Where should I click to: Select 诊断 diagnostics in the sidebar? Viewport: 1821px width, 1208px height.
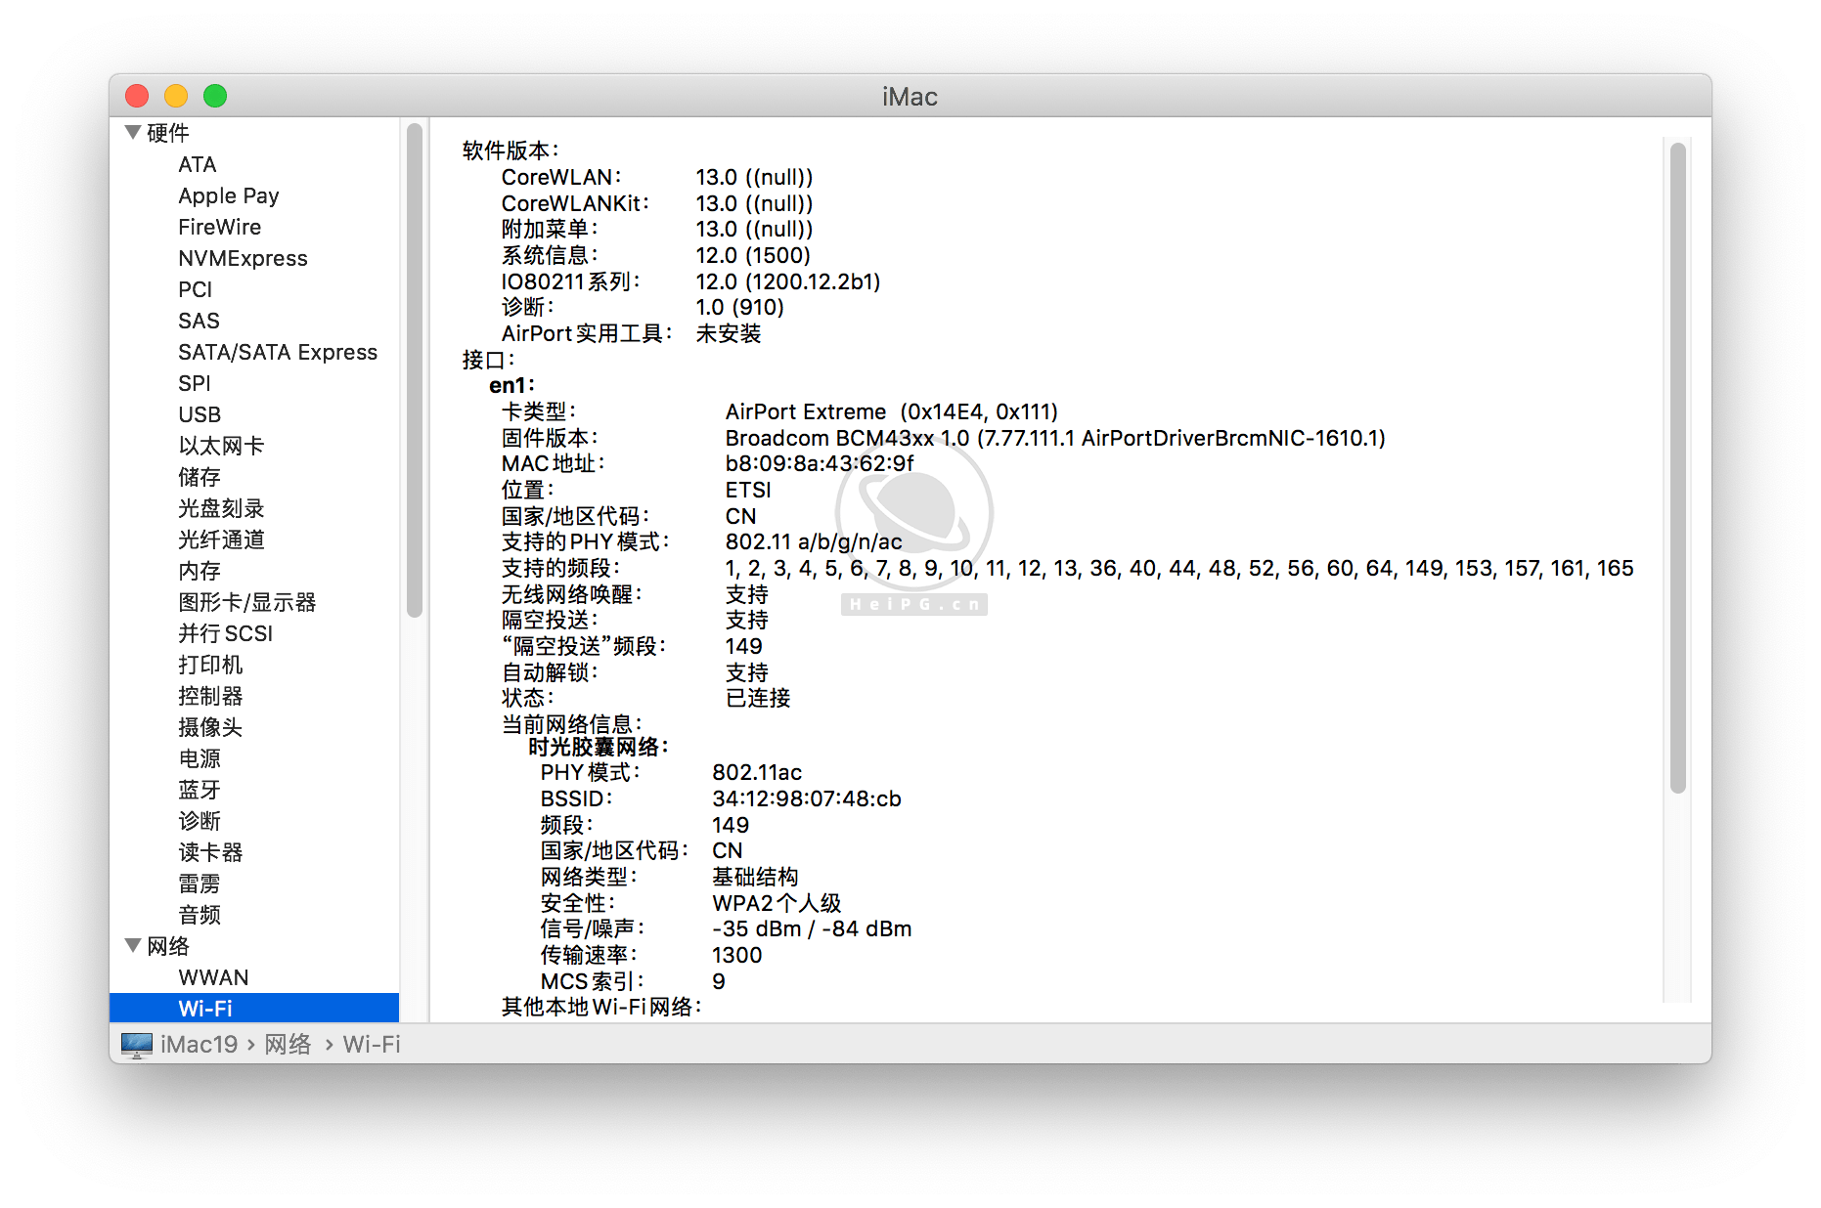(x=200, y=821)
